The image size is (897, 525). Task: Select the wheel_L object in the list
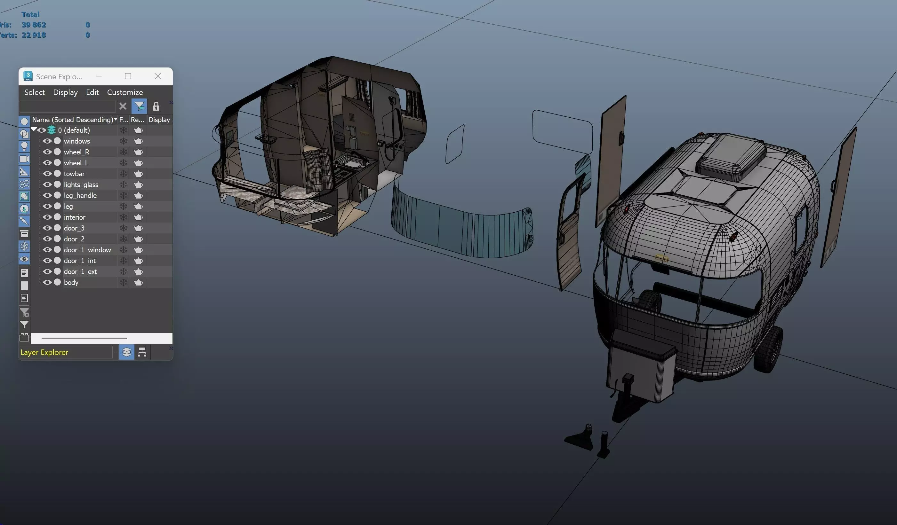point(76,163)
